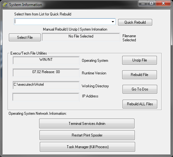The width and height of the screenshot is (173, 157).
Task: Open the Select File dialog button
Action: 25,38
